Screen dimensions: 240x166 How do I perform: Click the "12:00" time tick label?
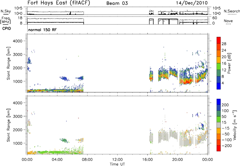117,160
